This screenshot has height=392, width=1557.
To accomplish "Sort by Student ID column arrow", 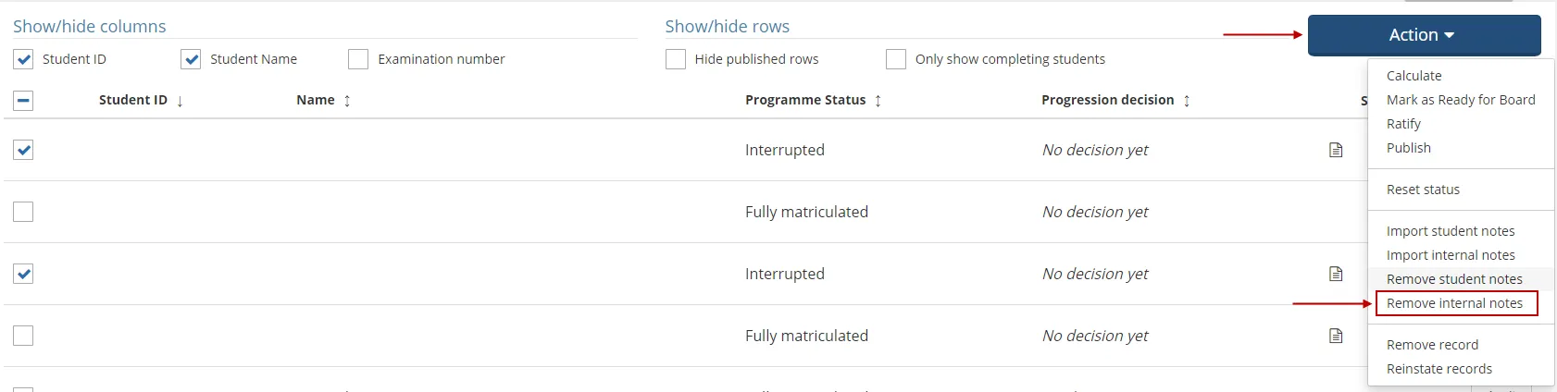I will point(180,101).
